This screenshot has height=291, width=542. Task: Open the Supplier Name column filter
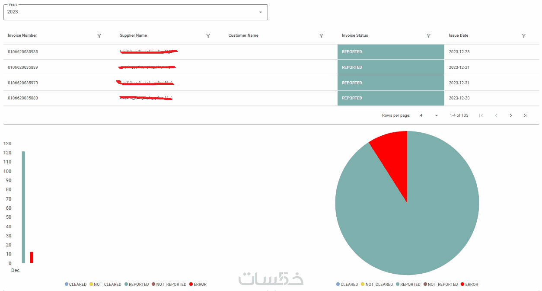click(208, 35)
